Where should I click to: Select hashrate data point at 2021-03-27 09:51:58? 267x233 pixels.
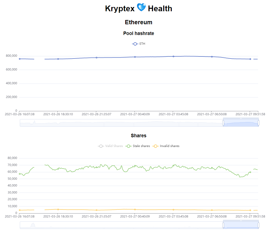tap(250, 59)
